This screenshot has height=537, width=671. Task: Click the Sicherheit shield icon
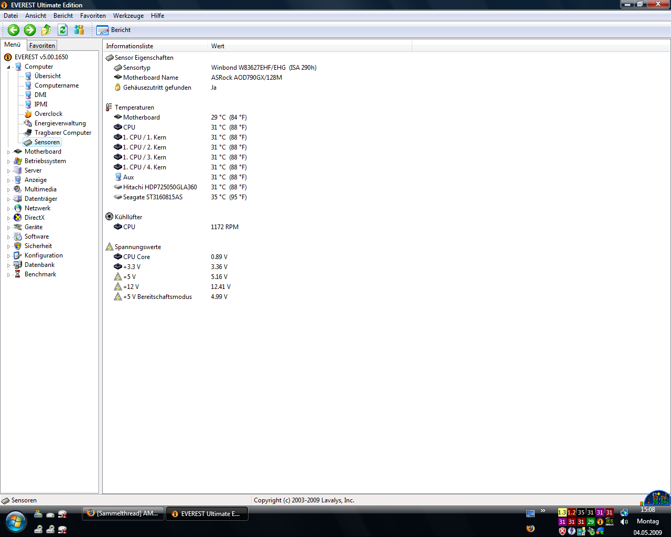click(18, 246)
